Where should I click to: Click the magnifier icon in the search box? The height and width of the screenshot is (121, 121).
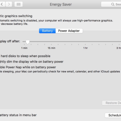(113, 4)
